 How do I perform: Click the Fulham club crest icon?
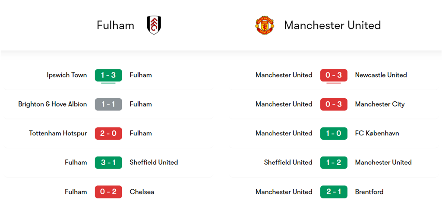pos(154,25)
